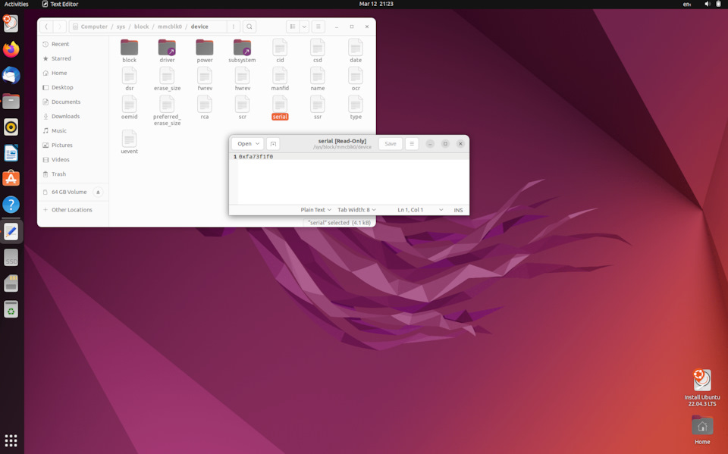Open Activities overview
The image size is (728, 454).
16,5
